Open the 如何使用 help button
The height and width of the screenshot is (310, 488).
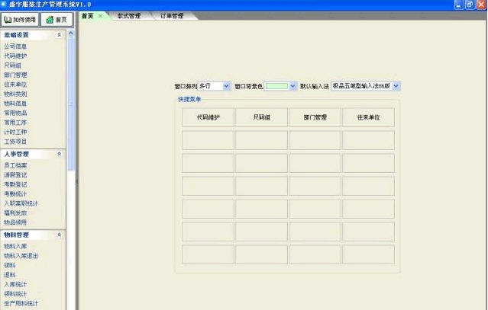[20, 20]
